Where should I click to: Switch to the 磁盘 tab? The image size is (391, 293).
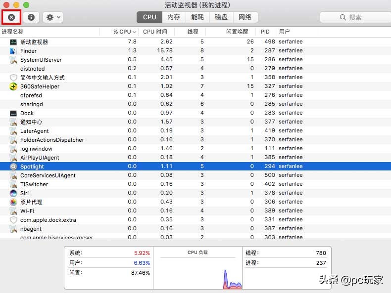pyautogui.click(x=221, y=17)
